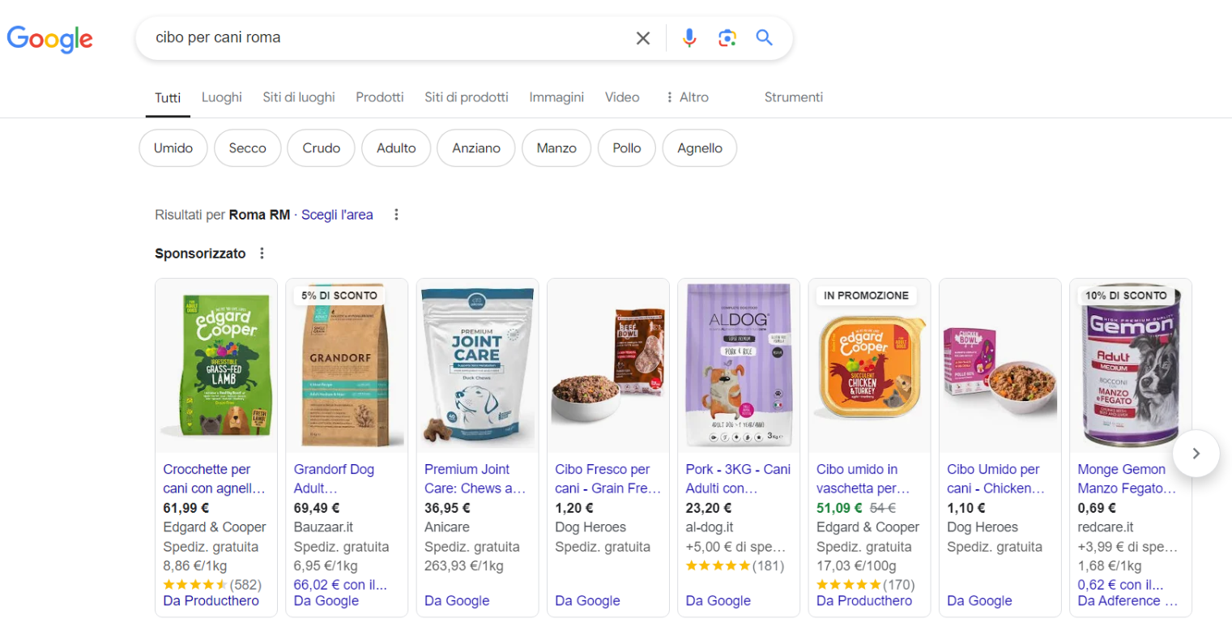Open the Prodotti tab
The width and height of the screenshot is (1232, 631).
pyautogui.click(x=379, y=97)
